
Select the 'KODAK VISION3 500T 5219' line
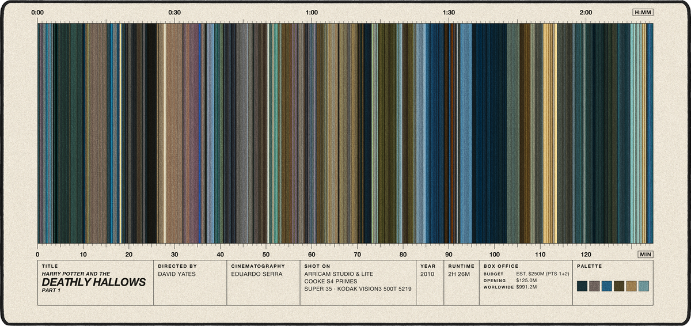click(x=374, y=289)
